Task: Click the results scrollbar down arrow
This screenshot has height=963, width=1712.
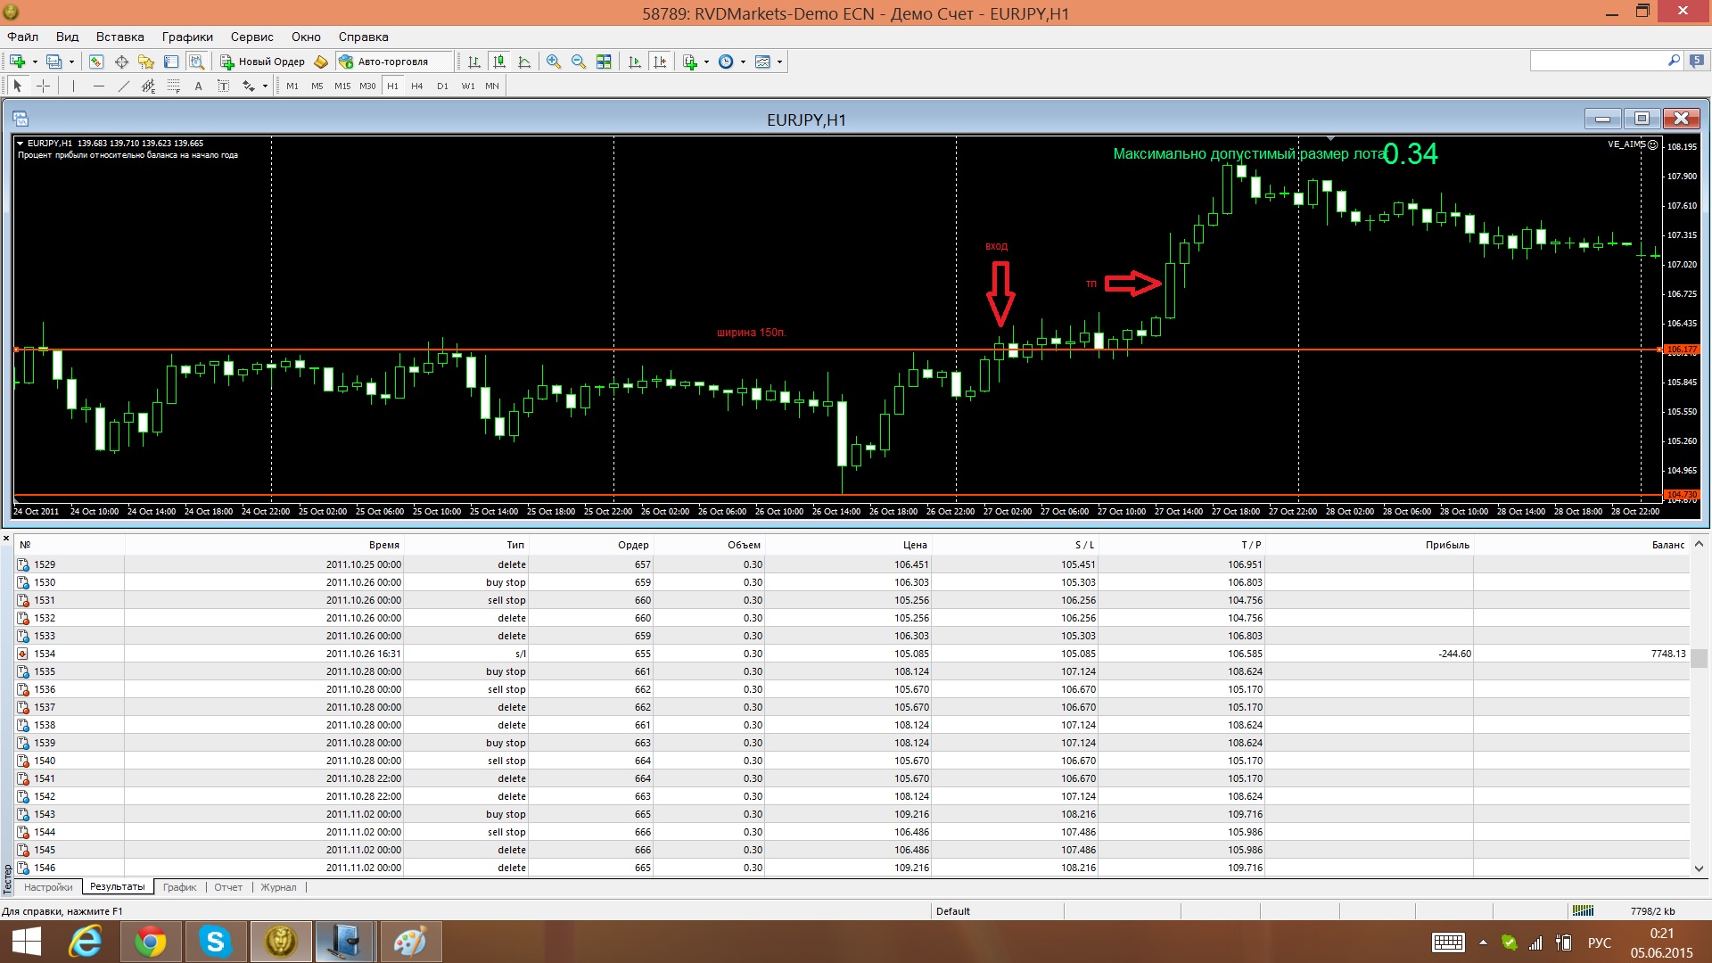Action: tap(1699, 868)
